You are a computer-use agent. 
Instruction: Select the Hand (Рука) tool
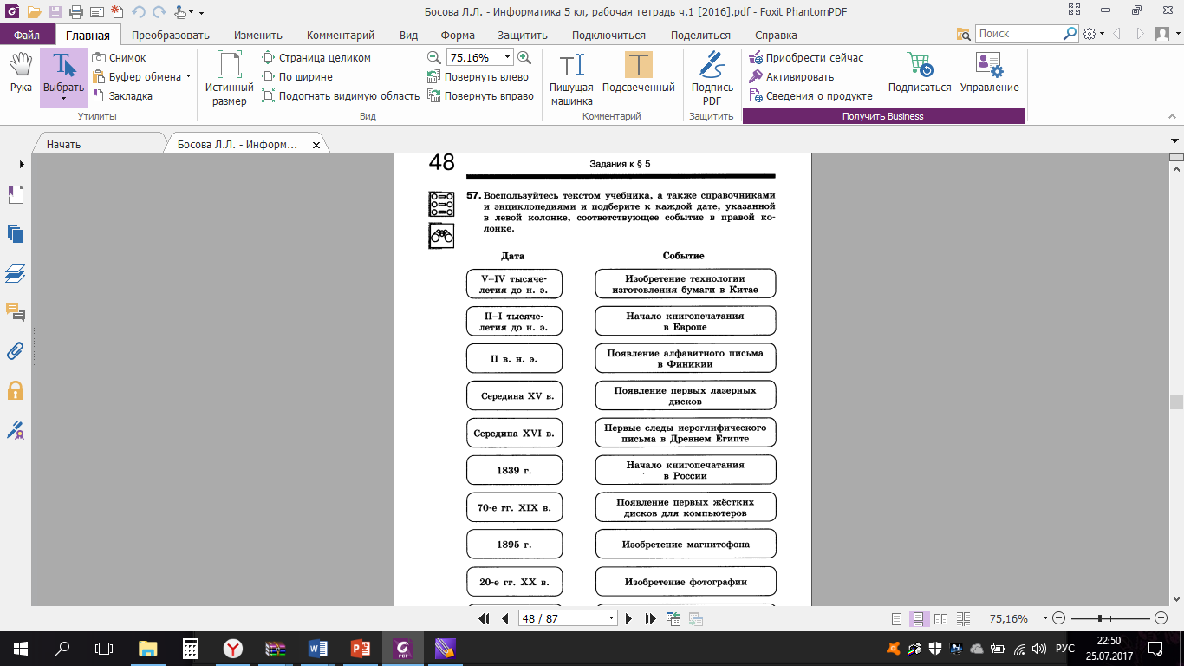pos(21,72)
